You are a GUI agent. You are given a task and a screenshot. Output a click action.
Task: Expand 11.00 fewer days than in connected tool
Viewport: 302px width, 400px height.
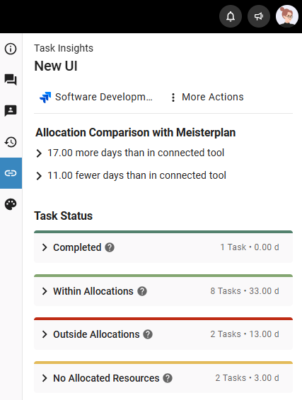[131, 176]
